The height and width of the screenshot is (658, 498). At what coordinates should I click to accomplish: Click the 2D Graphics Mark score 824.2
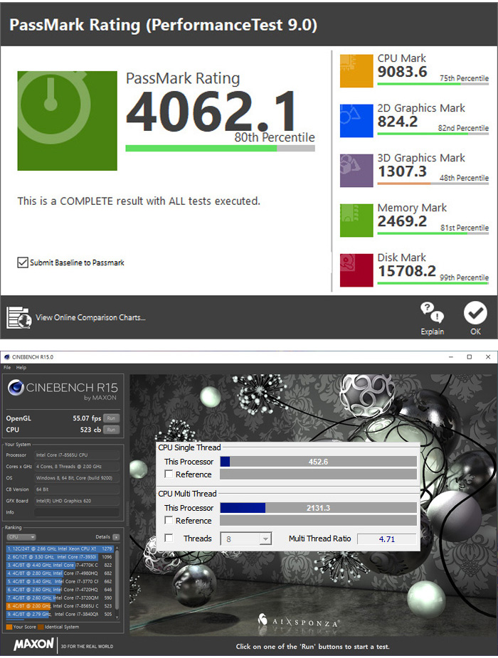(x=398, y=122)
